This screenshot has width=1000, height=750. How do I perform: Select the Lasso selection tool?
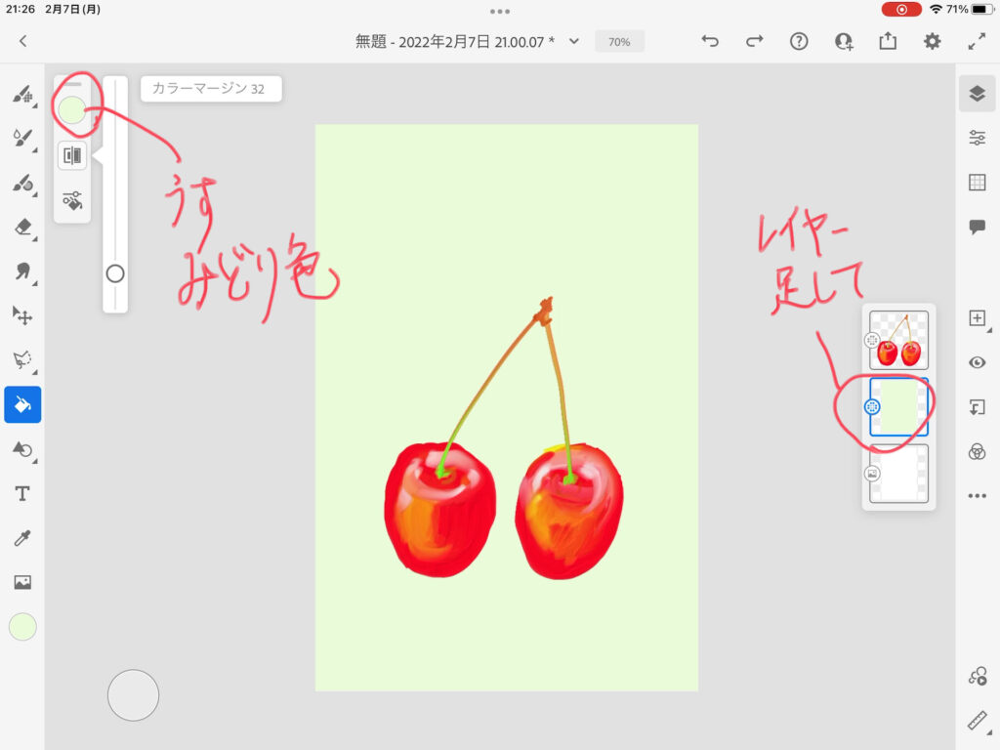click(x=21, y=360)
